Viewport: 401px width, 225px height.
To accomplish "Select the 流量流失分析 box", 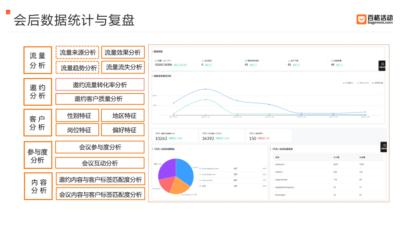I will click(x=123, y=67).
